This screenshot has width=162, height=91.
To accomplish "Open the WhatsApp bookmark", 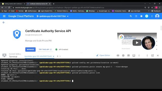I will coord(90,11).
